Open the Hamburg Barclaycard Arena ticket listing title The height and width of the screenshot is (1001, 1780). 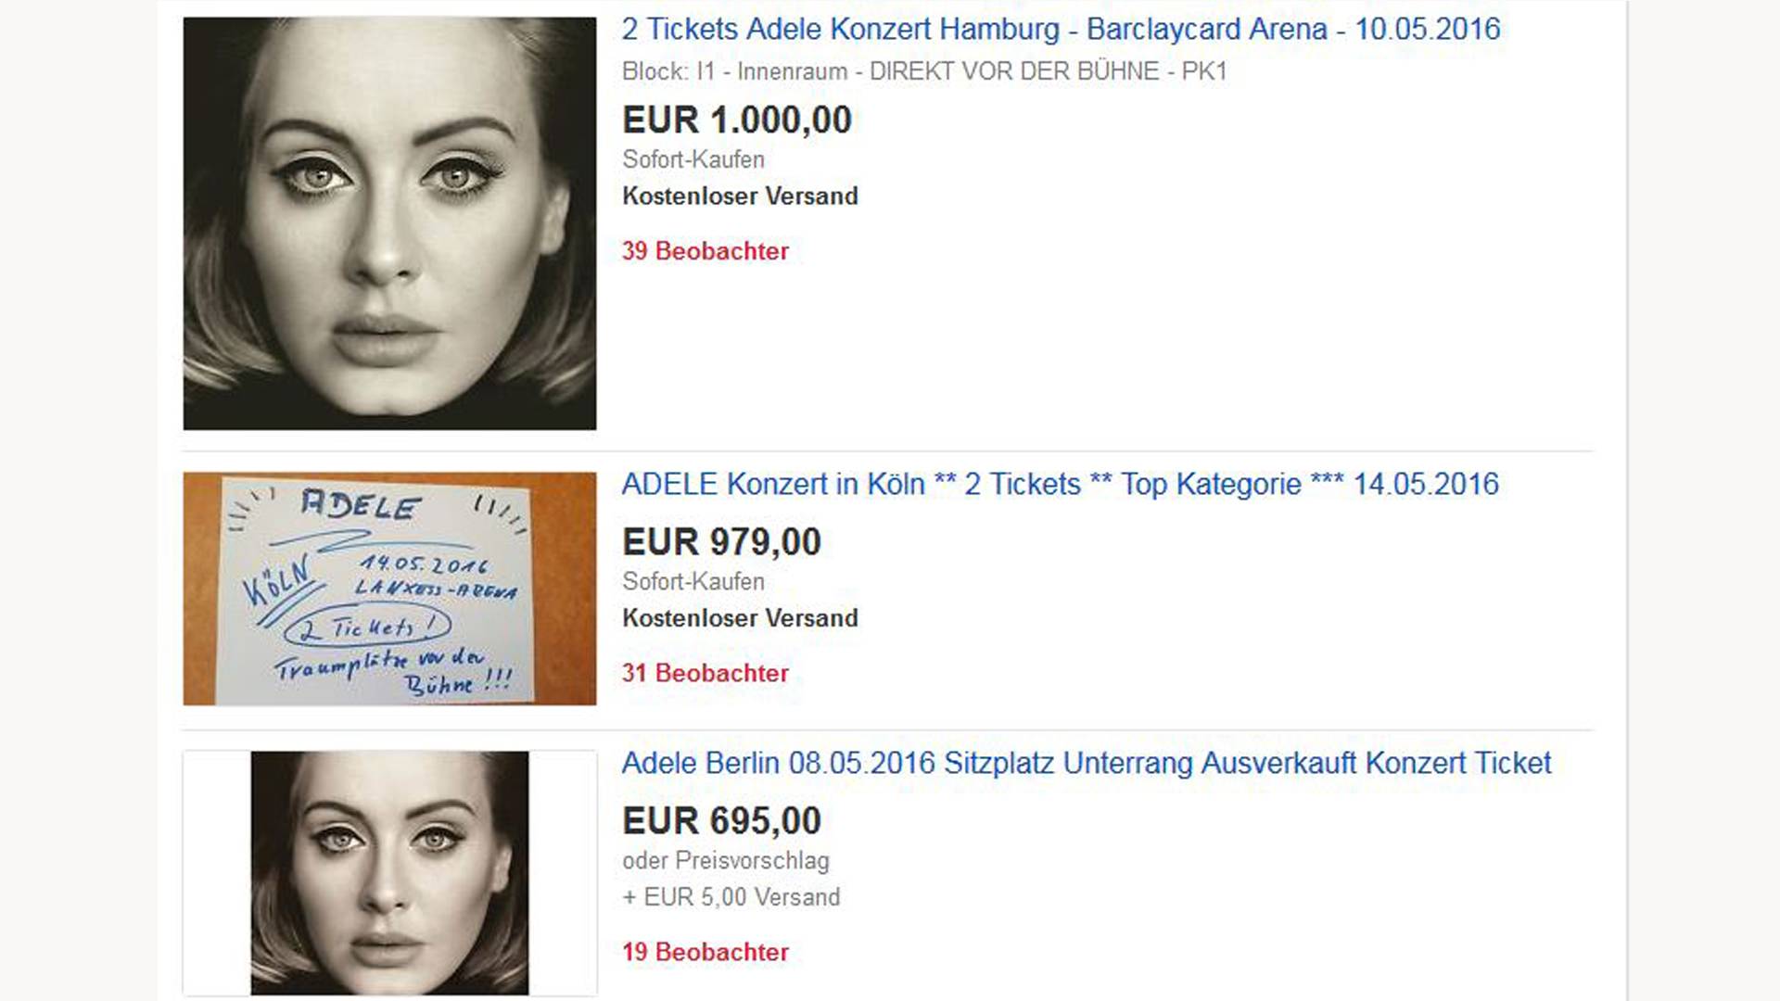pyautogui.click(x=1061, y=30)
